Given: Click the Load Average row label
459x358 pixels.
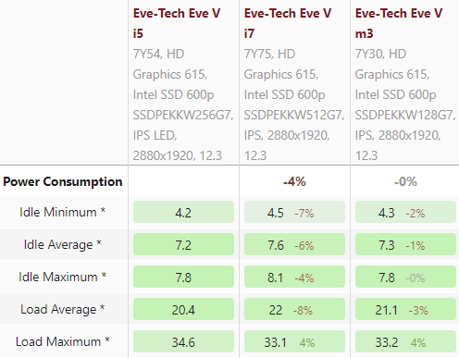Looking at the screenshot, I should pos(63,309).
